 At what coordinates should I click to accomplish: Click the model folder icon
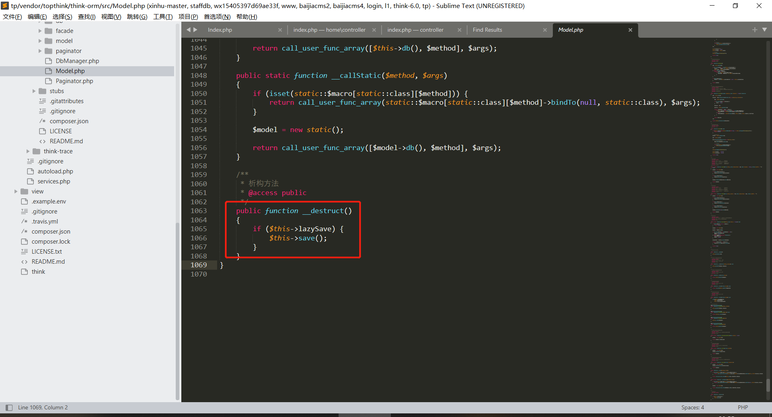coord(49,41)
